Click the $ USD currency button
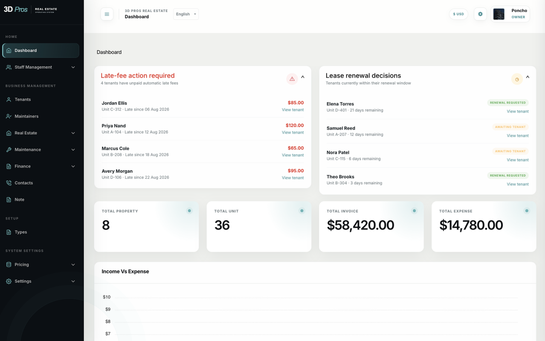The height and width of the screenshot is (341, 545). tap(458, 14)
